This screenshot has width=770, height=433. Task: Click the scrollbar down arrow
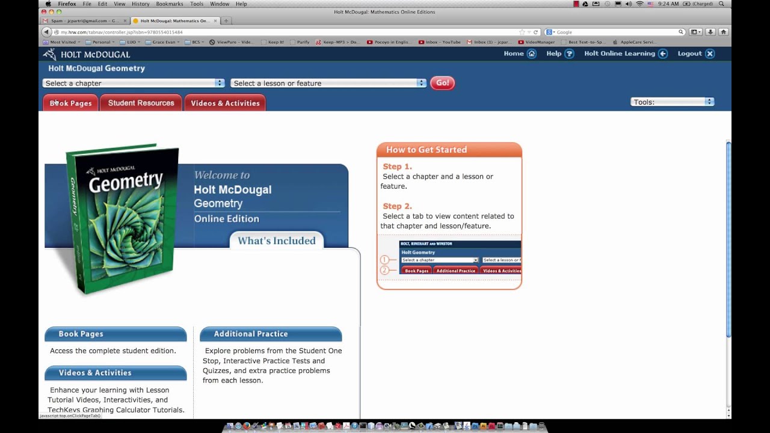(729, 415)
